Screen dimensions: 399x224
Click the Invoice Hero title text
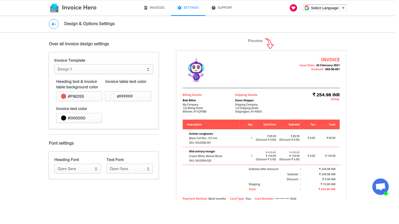pos(79,7)
